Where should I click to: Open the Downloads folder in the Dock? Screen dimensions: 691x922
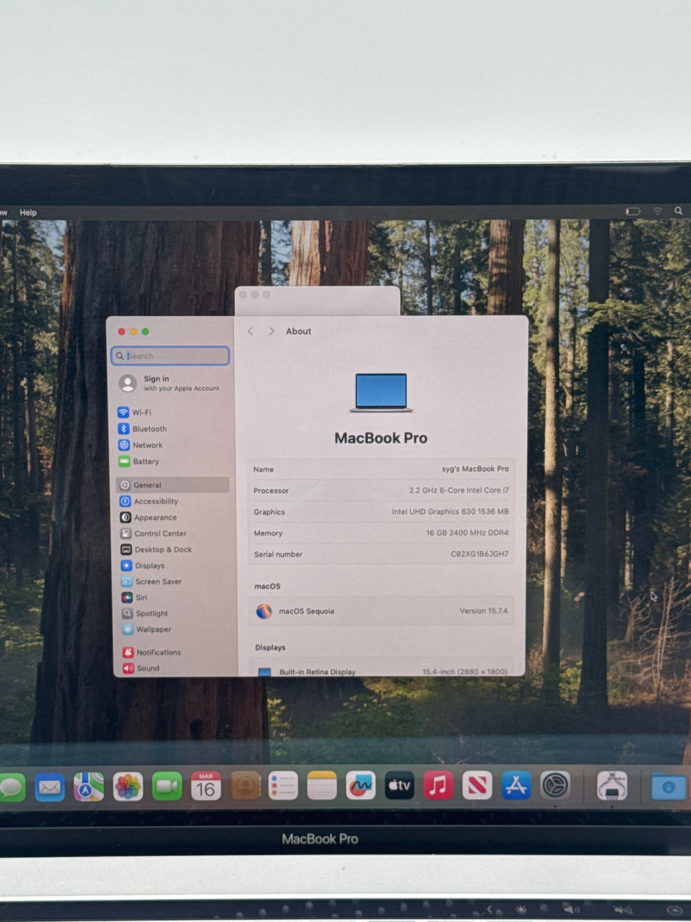pyautogui.click(x=668, y=787)
